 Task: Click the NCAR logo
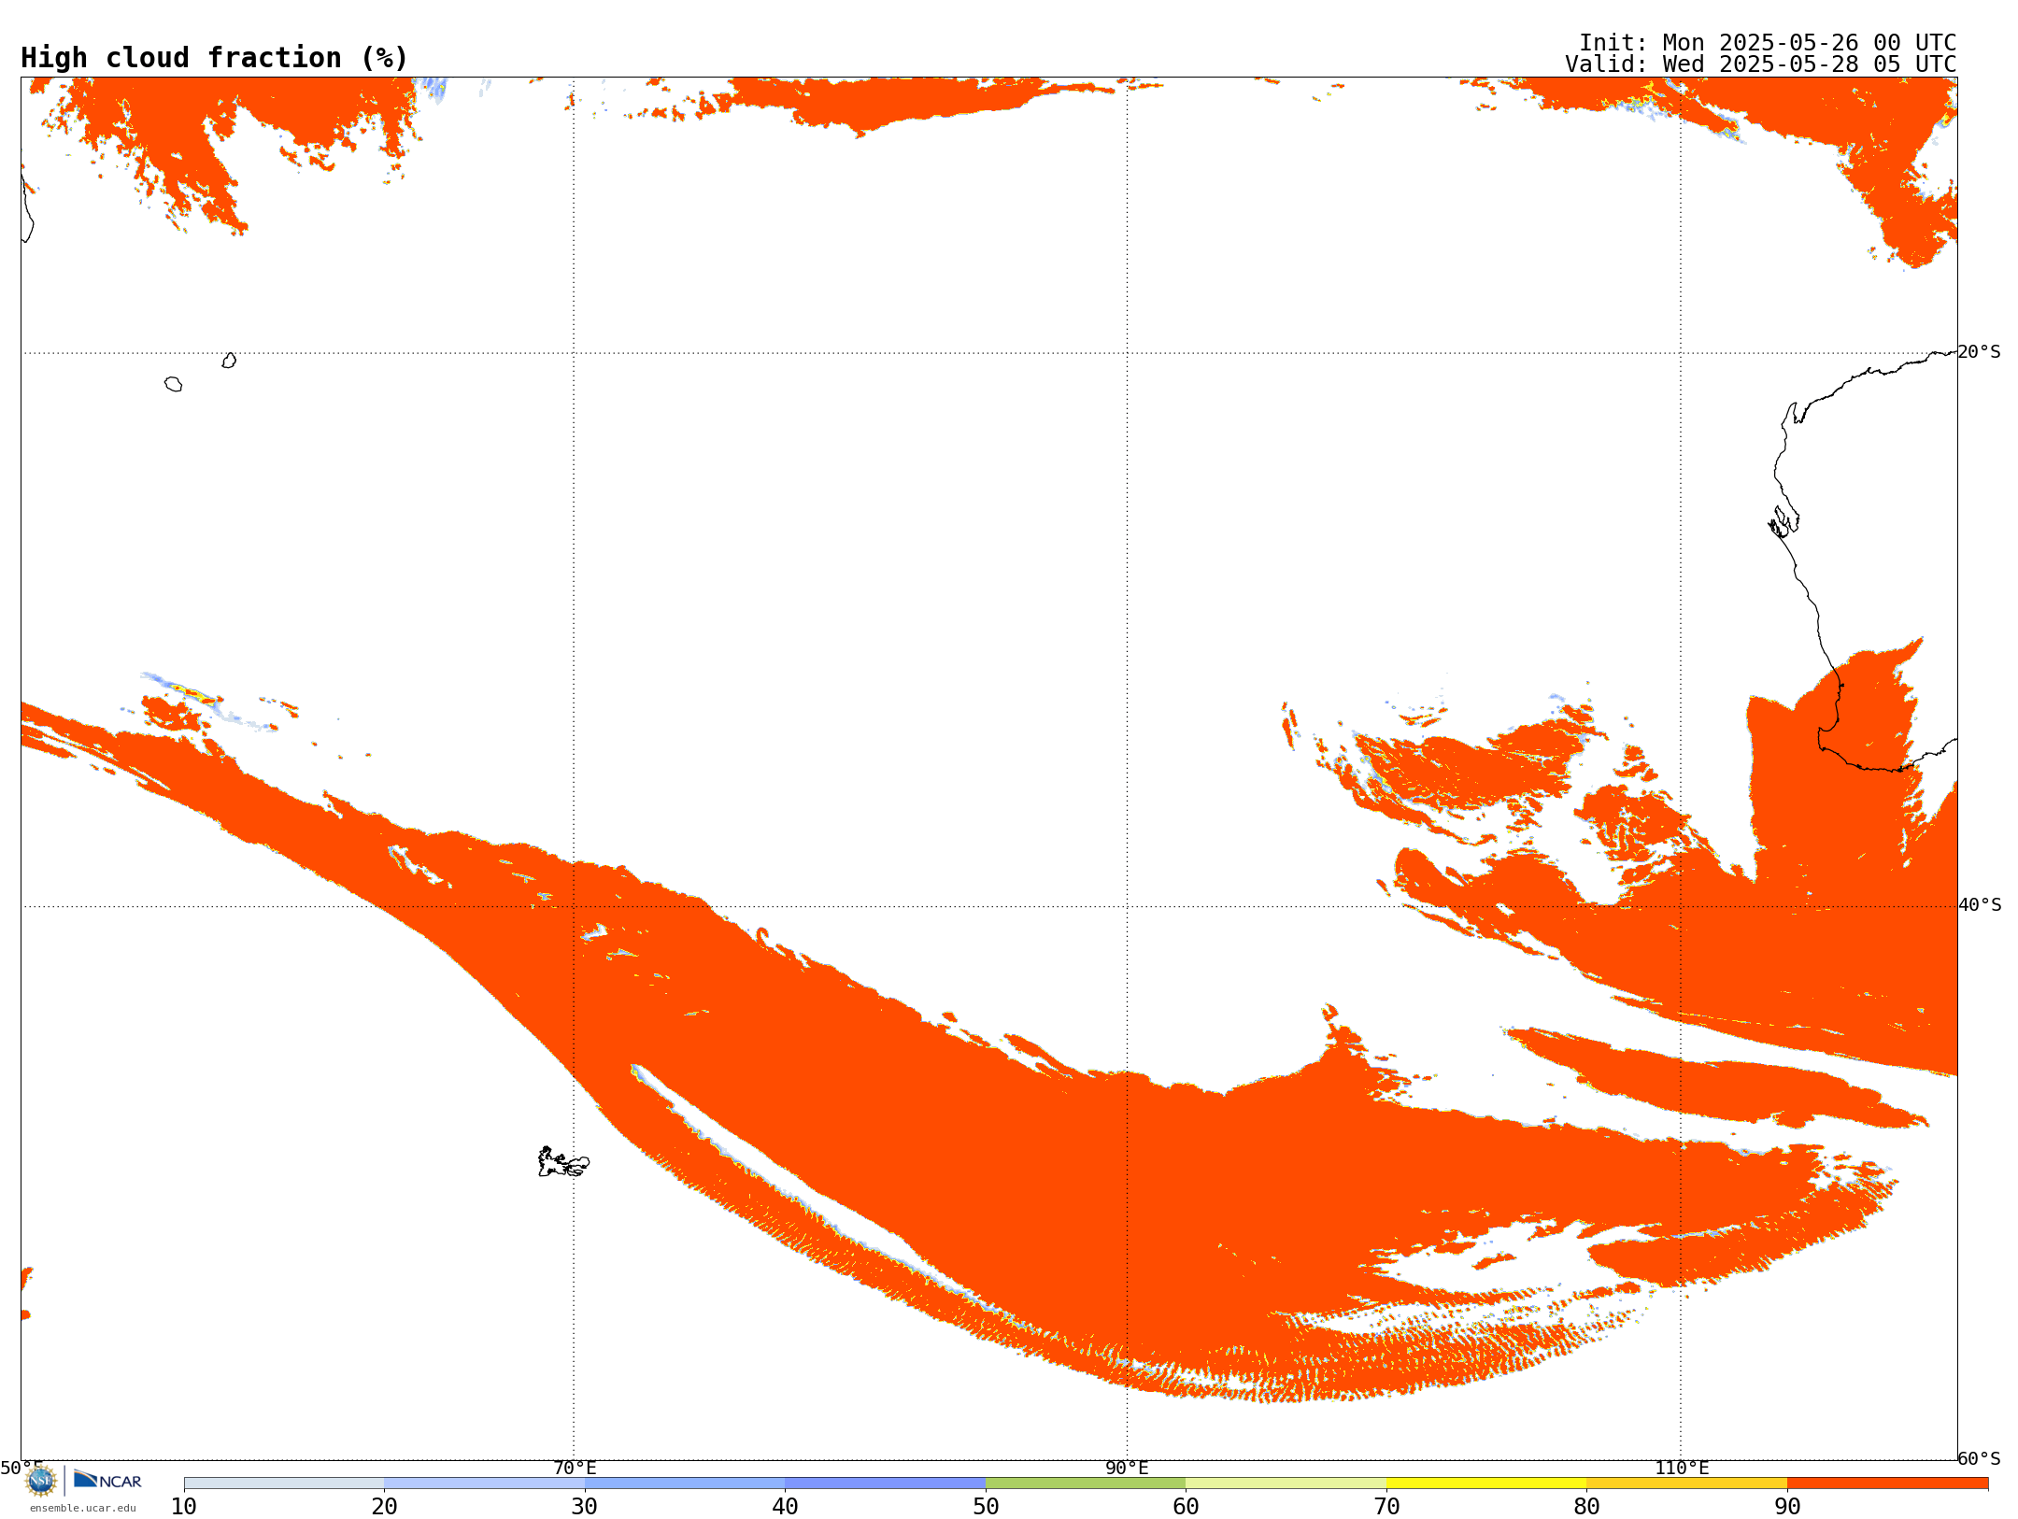(107, 1480)
